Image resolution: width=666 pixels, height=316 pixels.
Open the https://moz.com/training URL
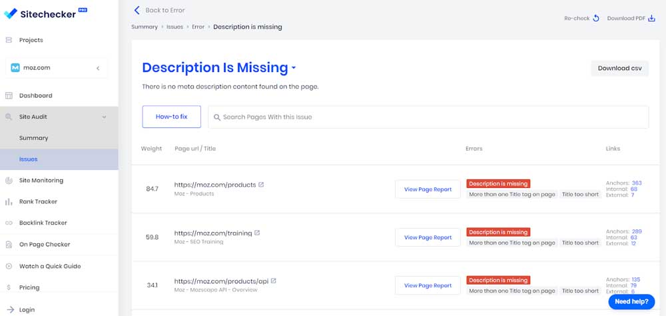[x=213, y=233]
